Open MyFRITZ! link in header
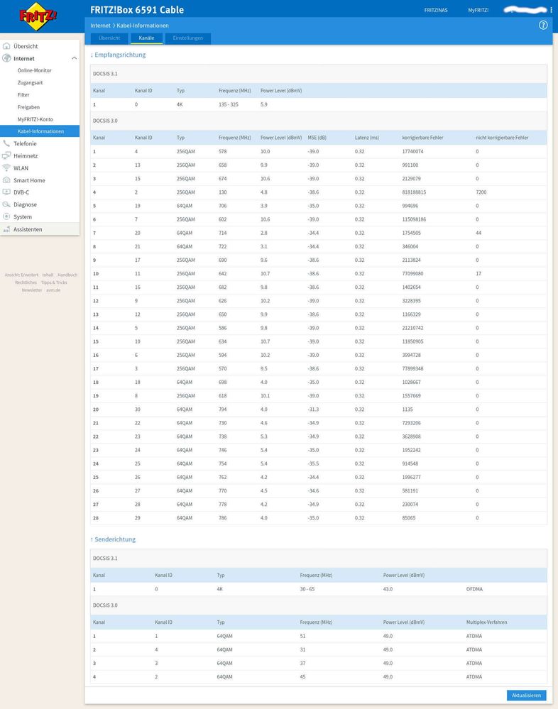The height and width of the screenshot is (709, 558). pyautogui.click(x=478, y=10)
